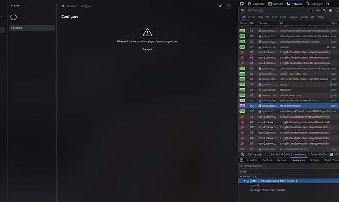Go to Creations breadcrumb link
The height and width of the screenshot is (202, 339).
(73, 6)
